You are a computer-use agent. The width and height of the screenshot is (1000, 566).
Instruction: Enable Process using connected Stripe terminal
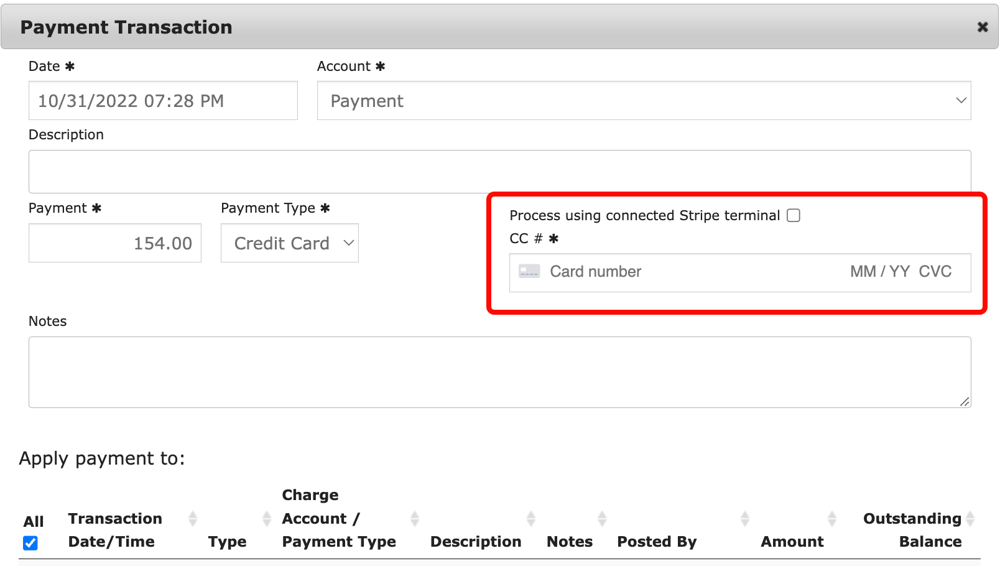794,215
